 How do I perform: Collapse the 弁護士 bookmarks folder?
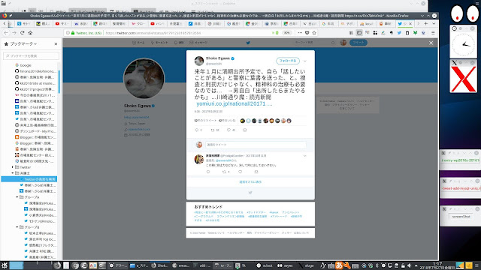pyautogui.click(x=13, y=173)
